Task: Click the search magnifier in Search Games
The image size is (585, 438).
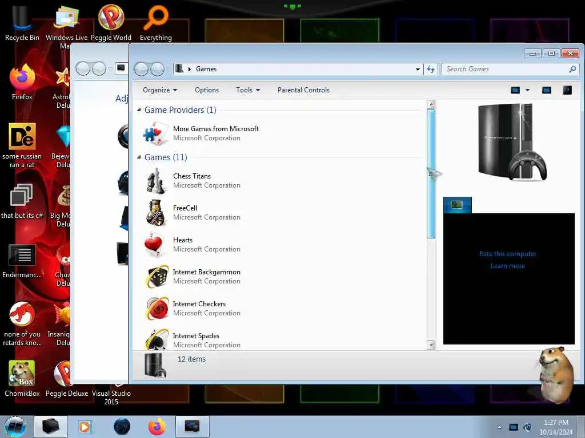Action: (x=572, y=69)
